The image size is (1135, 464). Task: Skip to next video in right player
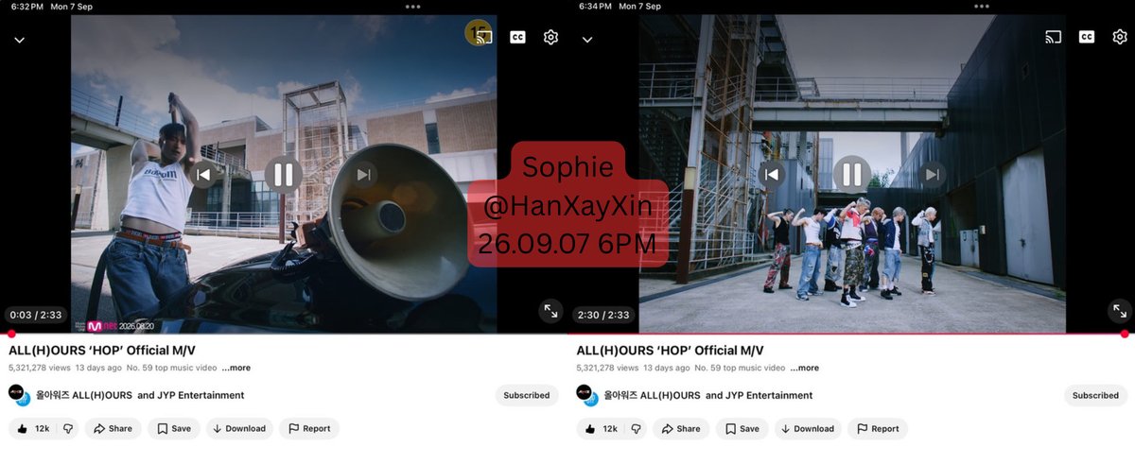(x=933, y=174)
